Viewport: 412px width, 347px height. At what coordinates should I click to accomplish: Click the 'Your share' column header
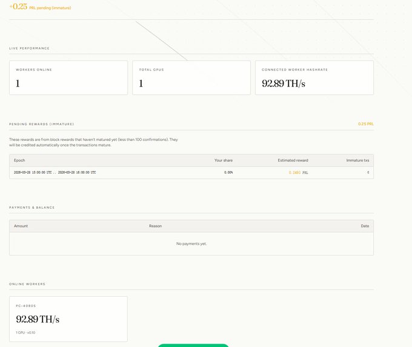(x=224, y=160)
